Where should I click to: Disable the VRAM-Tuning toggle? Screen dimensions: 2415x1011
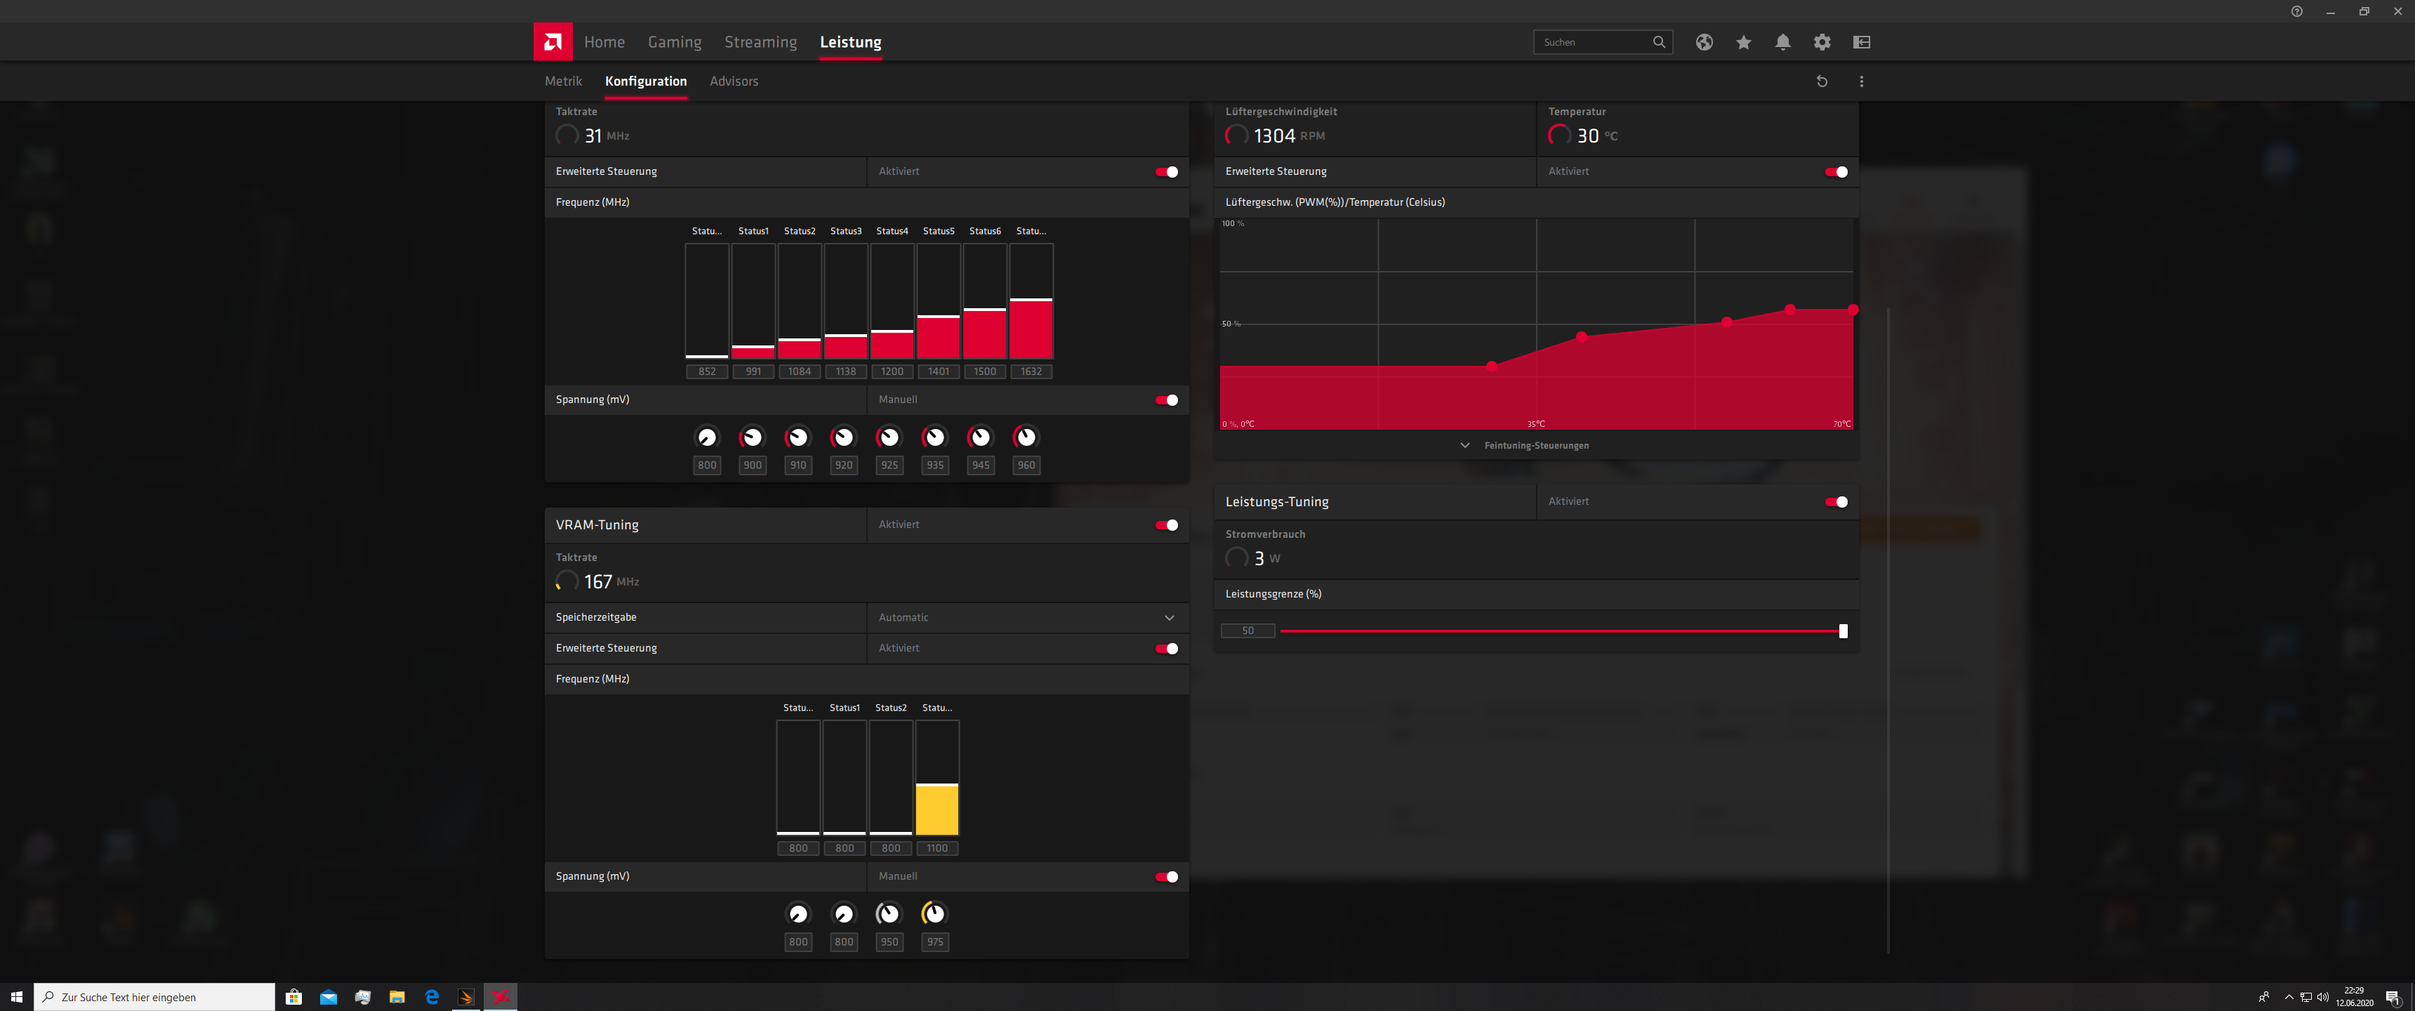1166,525
